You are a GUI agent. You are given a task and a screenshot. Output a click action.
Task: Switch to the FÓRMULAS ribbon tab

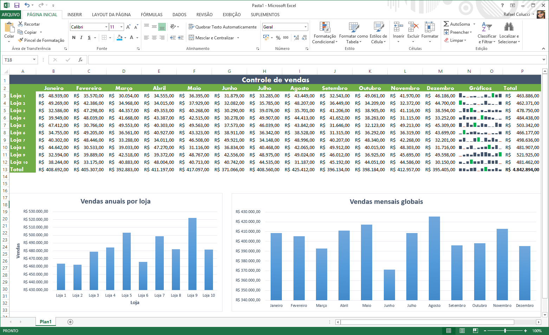[x=151, y=14]
